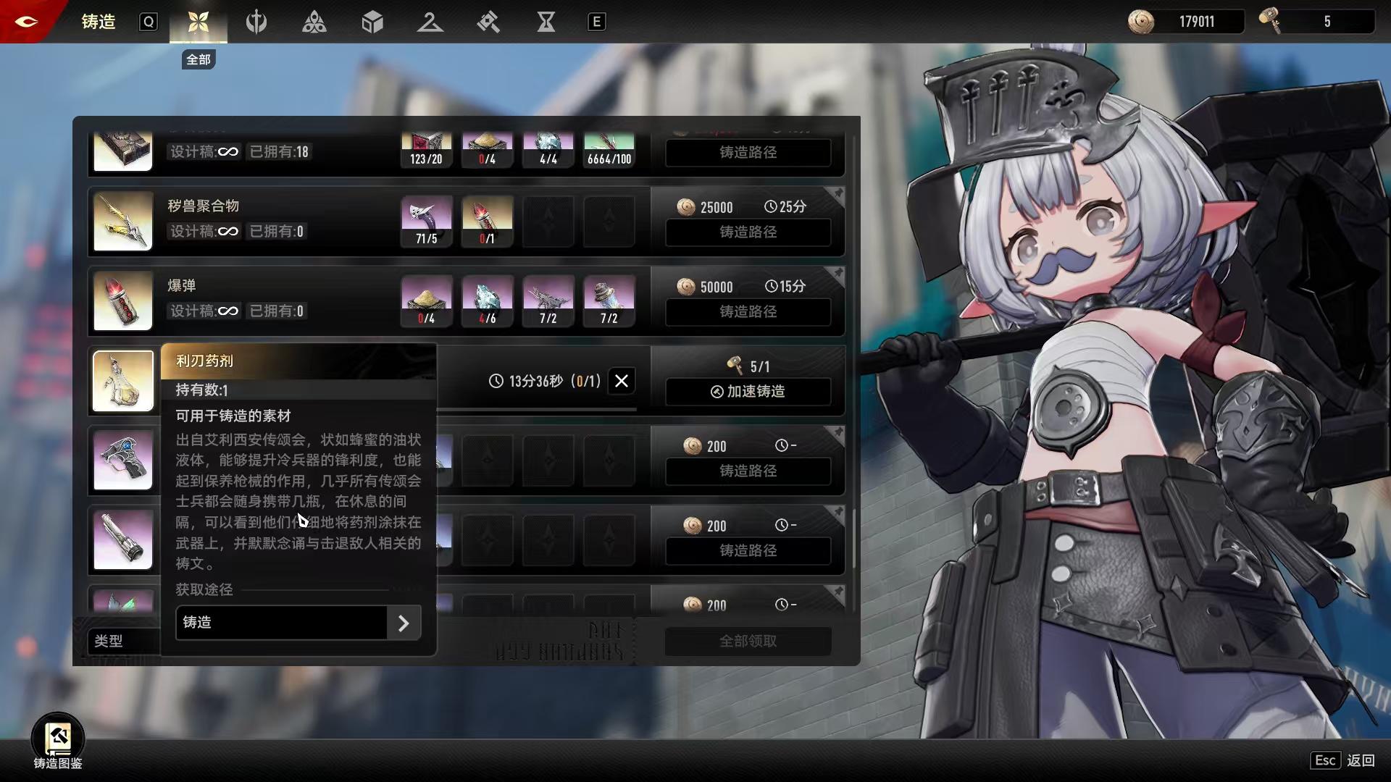Click the 利刃药剂 potion item thumbnail
The image size is (1391, 782).
pyautogui.click(x=123, y=381)
